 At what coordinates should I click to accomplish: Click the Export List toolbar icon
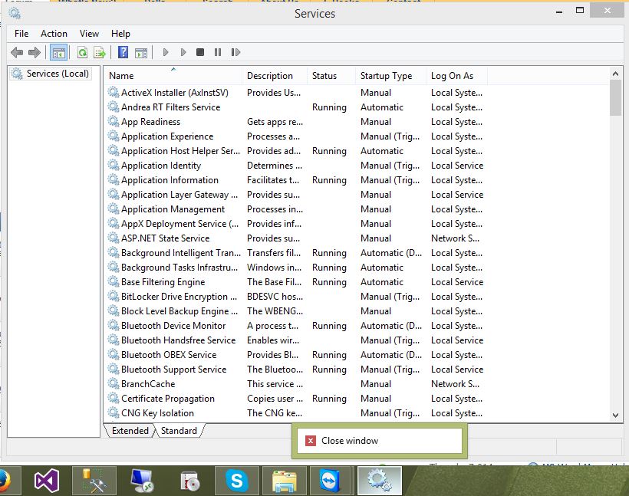pyautogui.click(x=100, y=52)
